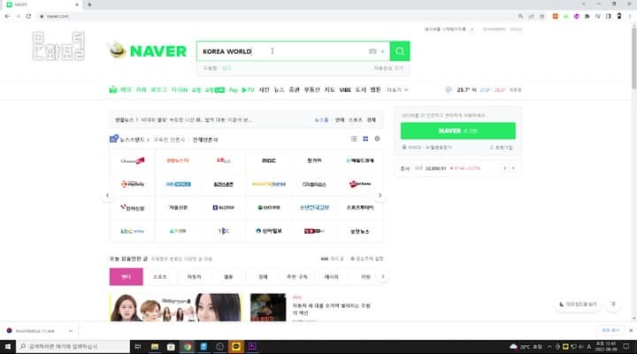The image size is (637, 354).
Task: Open the browser extensions puzzle icon
Action: point(587,16)
